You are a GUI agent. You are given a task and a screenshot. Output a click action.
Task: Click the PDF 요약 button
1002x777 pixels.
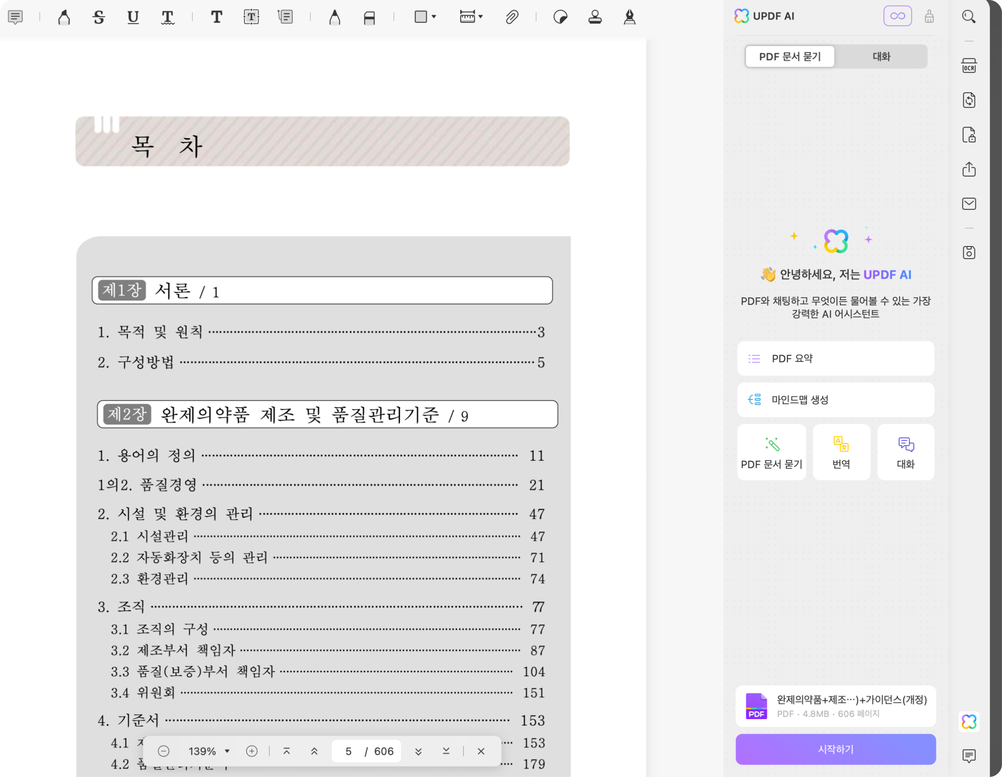coord(835,358)
